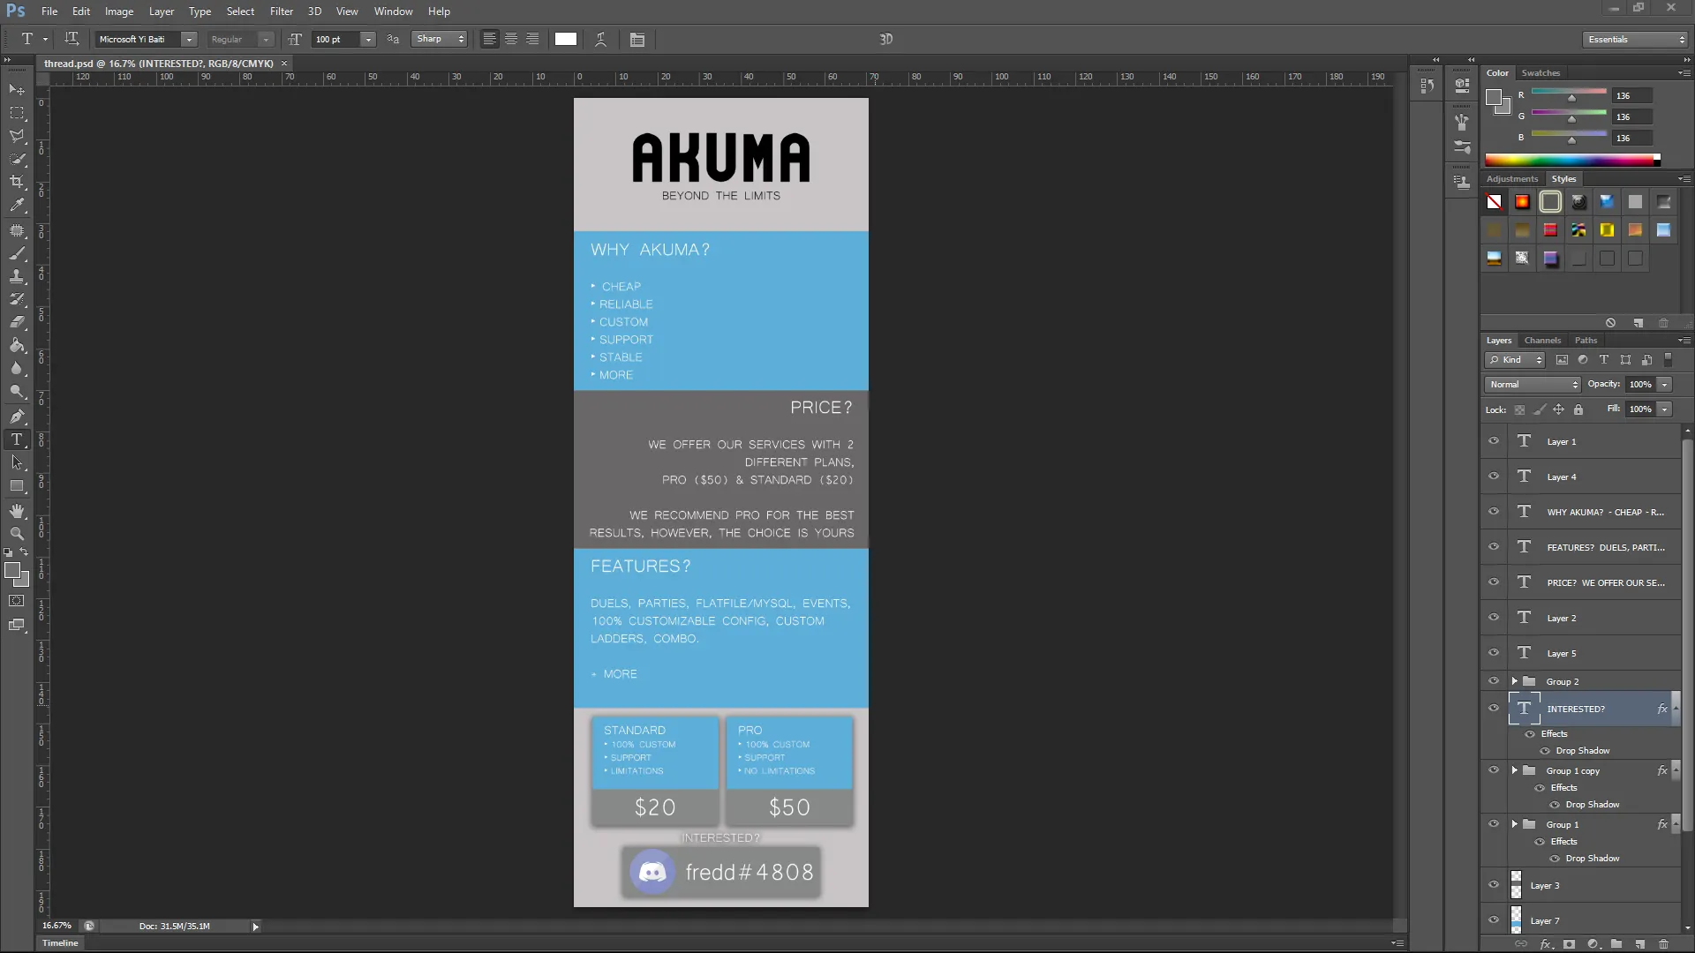Select the Brush tool

tap(17, 253)
